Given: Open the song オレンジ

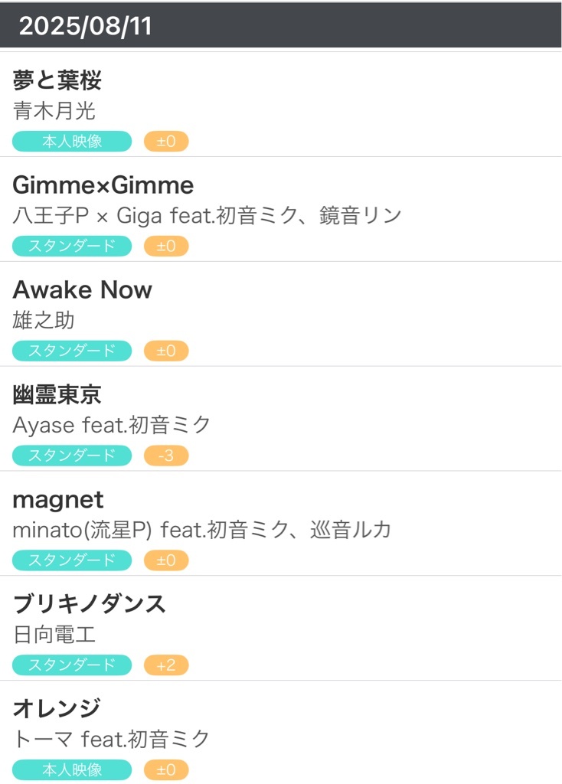Looking at the screenshot, I should (x=57, y=708).
